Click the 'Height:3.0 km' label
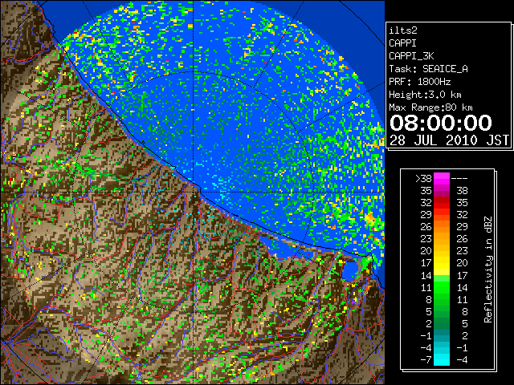This screenshot has height=385, width=514. [x=425, y=95]
